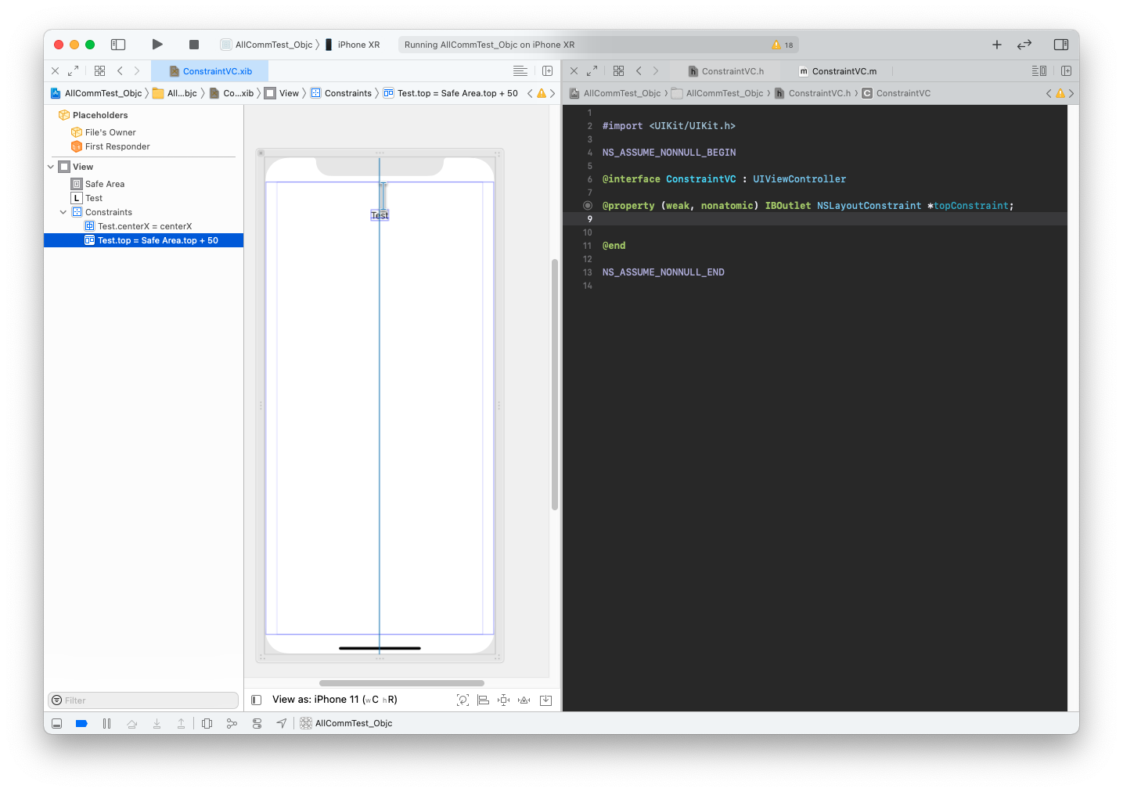Open the AllCommTest_Objc scheme selector
1123x792 pixels.
coord(267,45)
